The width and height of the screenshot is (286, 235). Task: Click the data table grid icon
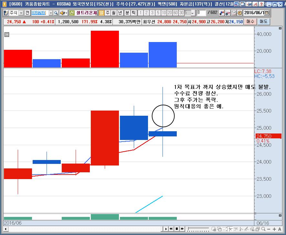(7, 35)
